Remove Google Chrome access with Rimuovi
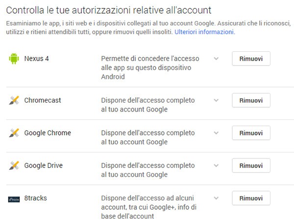The width and height of the screenshot is (294, 222). (x=251, y=133)
